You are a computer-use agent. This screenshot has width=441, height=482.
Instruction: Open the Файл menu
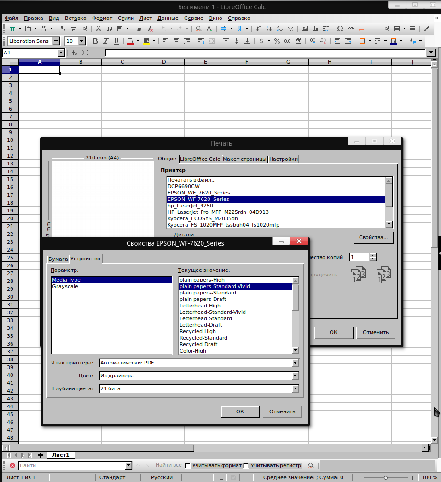coord(12,18)
